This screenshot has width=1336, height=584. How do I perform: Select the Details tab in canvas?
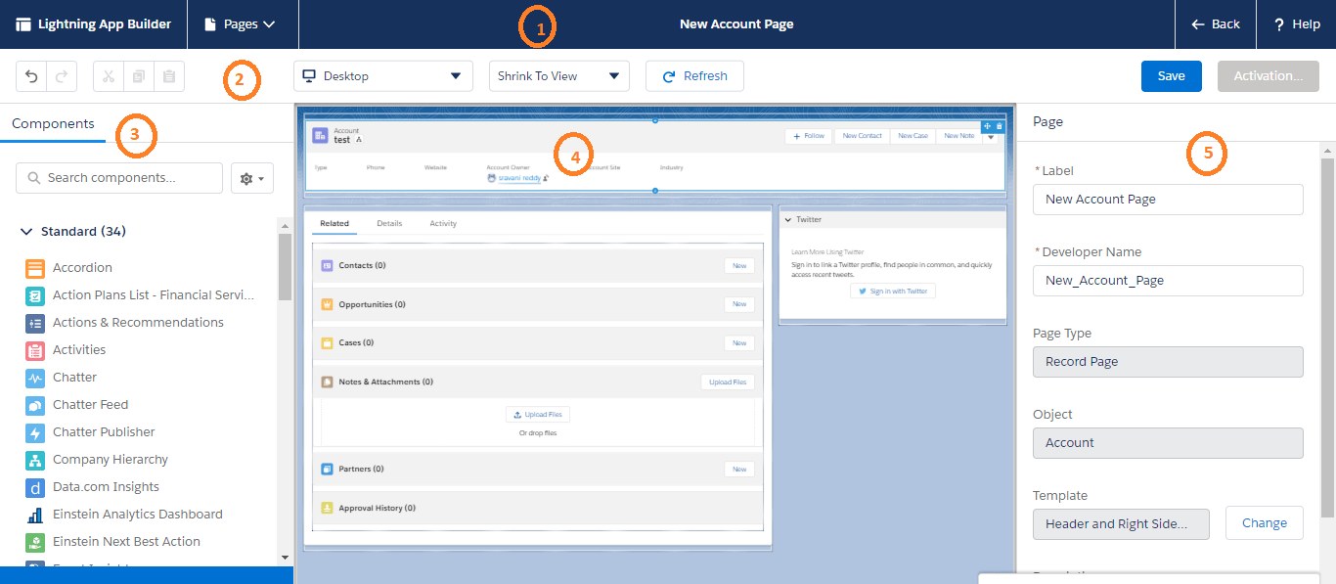pyautogui.click(x=389, y=224)
